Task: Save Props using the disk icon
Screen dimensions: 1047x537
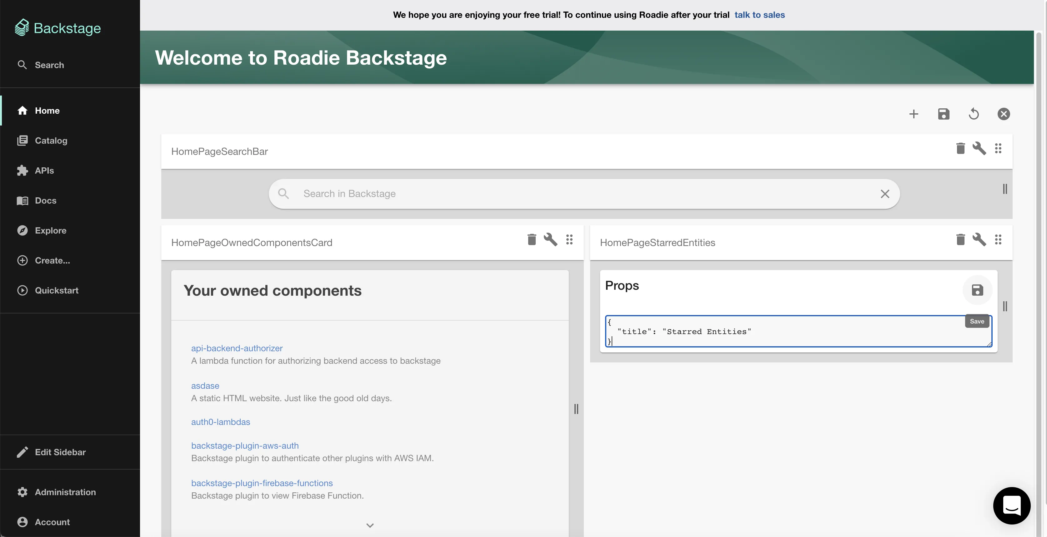Action: (977, 290)
